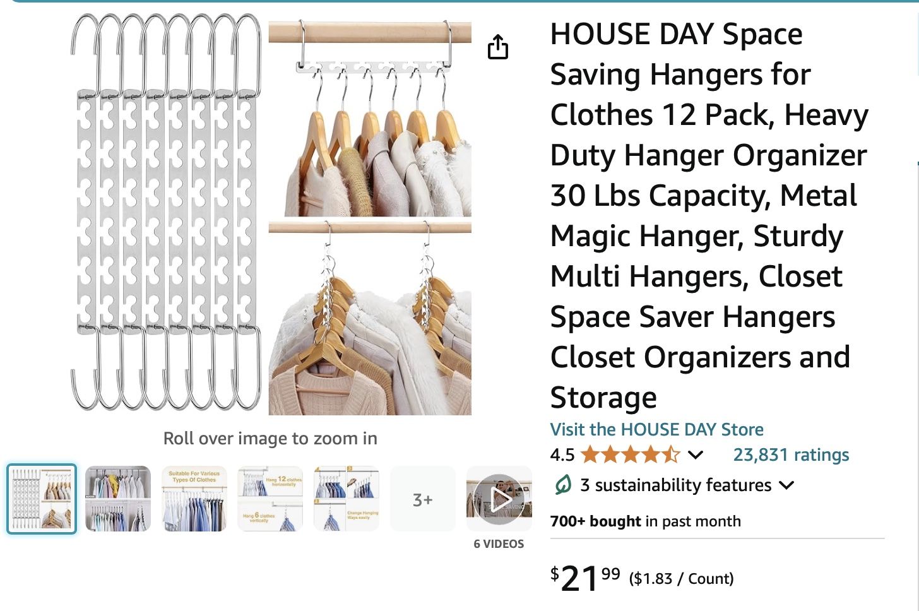Select the 'Change Hanging Ways easily' thumbnail
Image resolution: width=919 pixels, height=611 pixels.
point(347,499)
